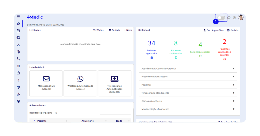Open the hamburger menu
This screenshot has height=136, width=260.
click(x=18, y=16)
